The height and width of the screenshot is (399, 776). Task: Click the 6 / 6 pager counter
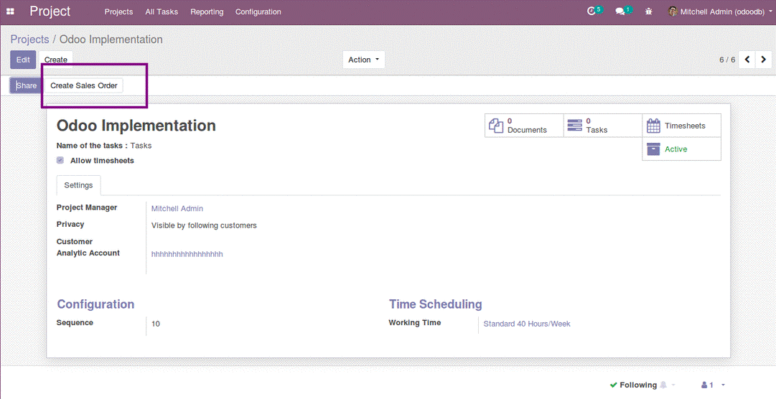point(727,60)
